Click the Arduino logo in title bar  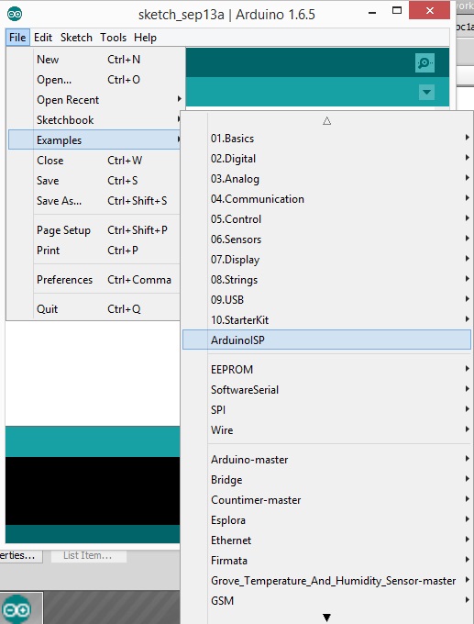point(15,14)
